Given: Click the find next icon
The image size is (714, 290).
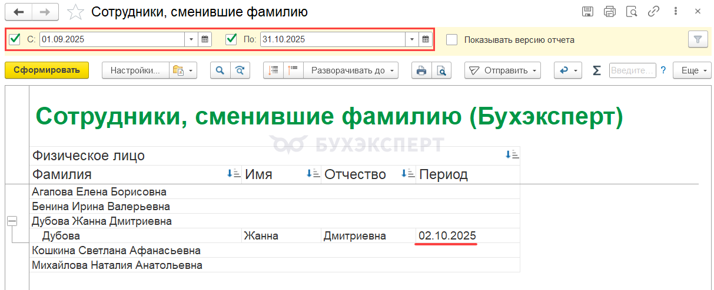Looking at the screenshot, I should (239, 70).
